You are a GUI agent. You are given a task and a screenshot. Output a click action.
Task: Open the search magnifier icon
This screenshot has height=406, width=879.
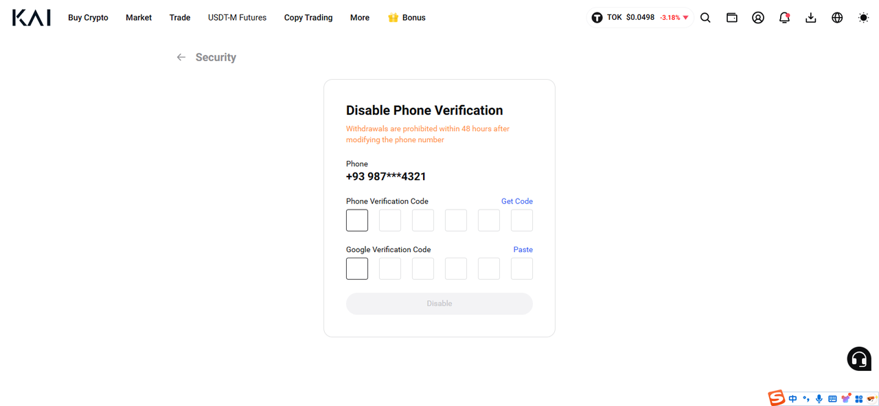(x=705, y=18)
